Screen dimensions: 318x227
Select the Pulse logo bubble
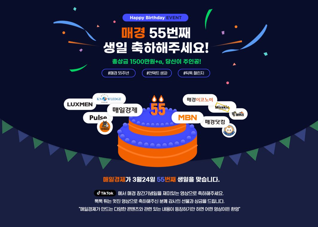98,118
